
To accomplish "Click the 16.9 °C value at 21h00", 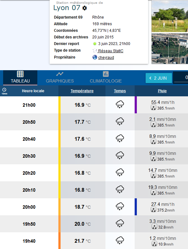I will coord(83,105).
